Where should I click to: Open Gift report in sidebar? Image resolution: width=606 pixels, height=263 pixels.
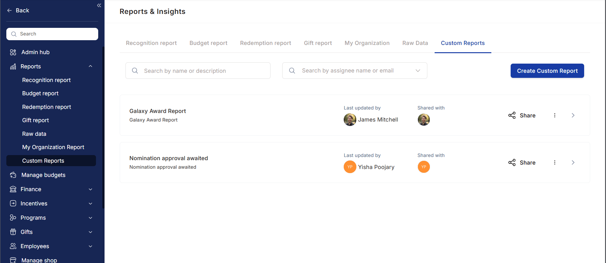(x=35, y=120)
